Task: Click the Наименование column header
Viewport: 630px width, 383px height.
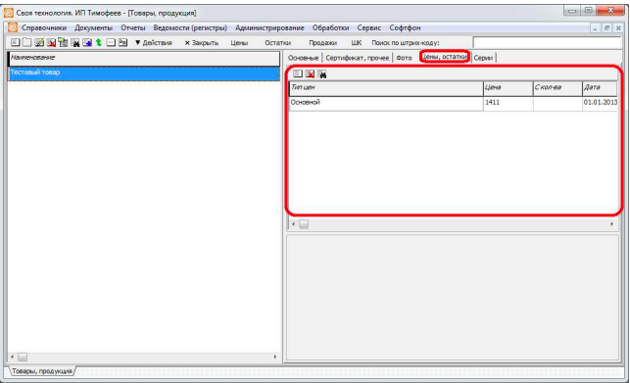Action: pos(144,58)
